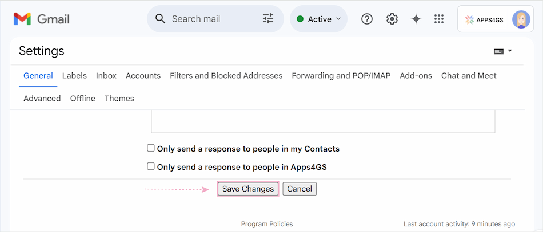Click the Gmail logo
The height and width of the screenshot is (232, 543).
(42, 19)
